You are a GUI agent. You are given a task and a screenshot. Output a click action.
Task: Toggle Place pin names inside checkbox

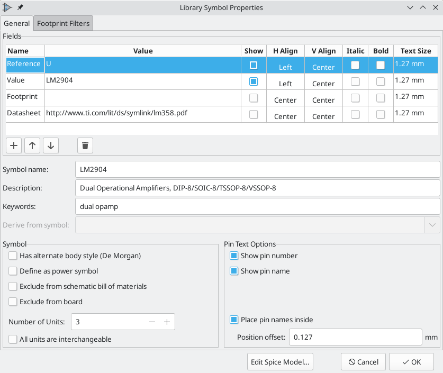pyautogui.click(x=234, y=320)
